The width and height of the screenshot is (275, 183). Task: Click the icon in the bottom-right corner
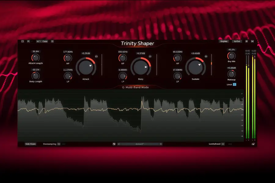(x=252, y=144)
